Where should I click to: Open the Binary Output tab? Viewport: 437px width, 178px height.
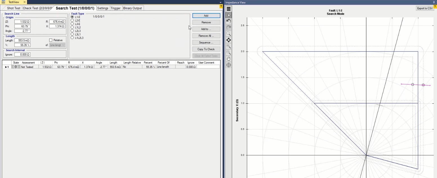pos(133,8)
